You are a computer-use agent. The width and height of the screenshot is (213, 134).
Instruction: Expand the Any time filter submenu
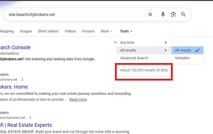coord(144,43)
